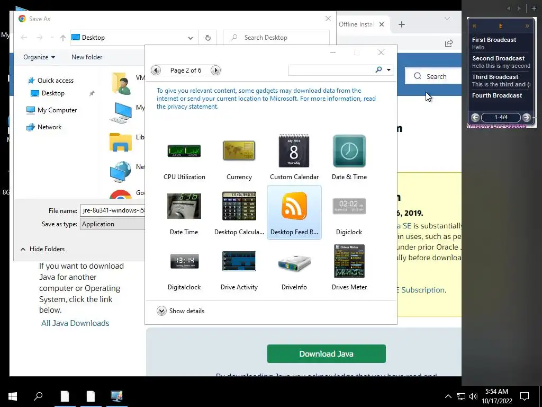Viewport: 542px width, 407px height.
Task: Open the Save as type dropdown
Action: pos(112,224)
